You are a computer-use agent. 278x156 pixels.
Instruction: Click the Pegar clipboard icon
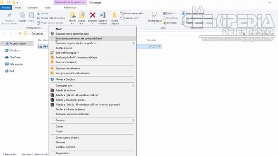[x=31, y=15]
